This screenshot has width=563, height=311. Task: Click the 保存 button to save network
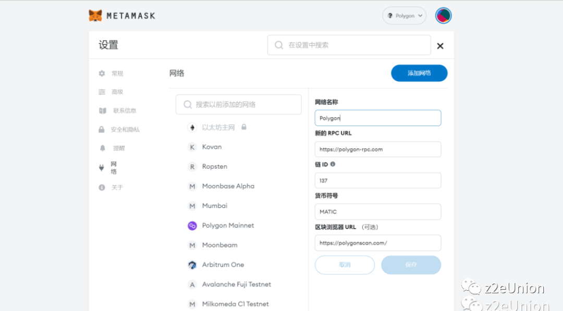tap(410, 265)
